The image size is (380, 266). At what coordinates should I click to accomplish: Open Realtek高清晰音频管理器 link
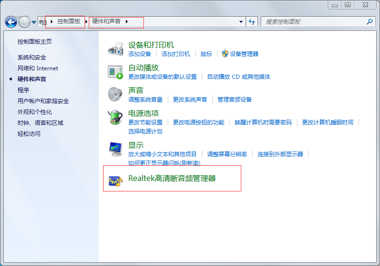tap(172, 179)
